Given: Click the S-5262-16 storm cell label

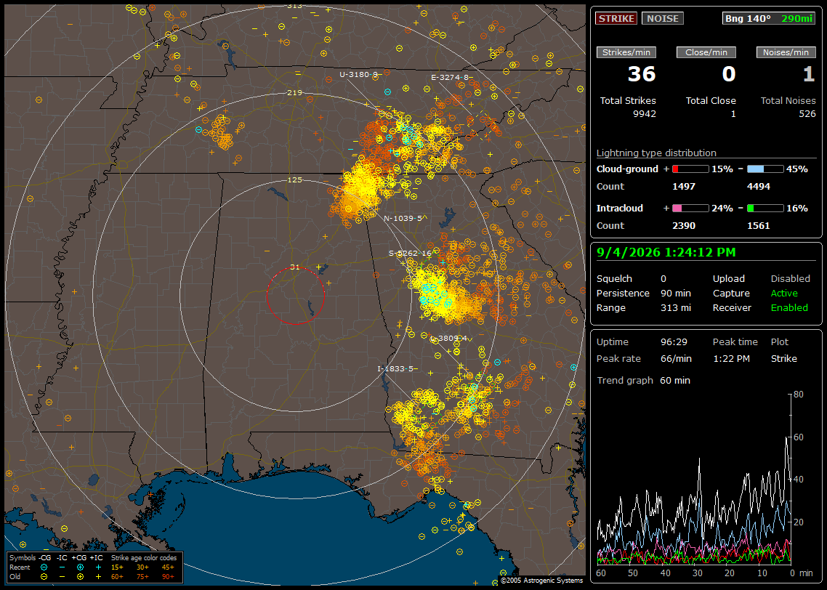Looking at the screenshot, I should (411, 253).
